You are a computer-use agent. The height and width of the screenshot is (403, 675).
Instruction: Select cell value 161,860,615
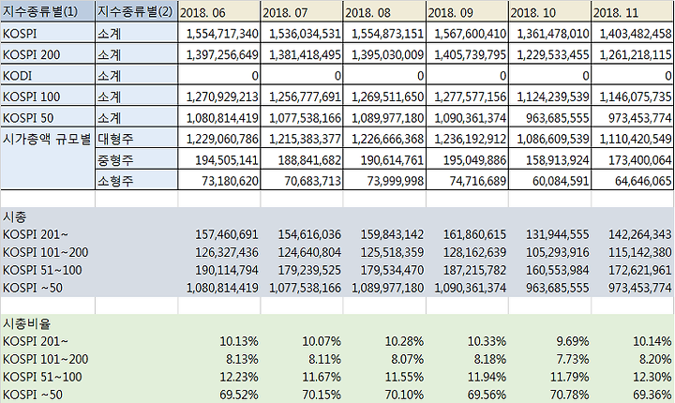pyautogui.click(x=474, y=234)
